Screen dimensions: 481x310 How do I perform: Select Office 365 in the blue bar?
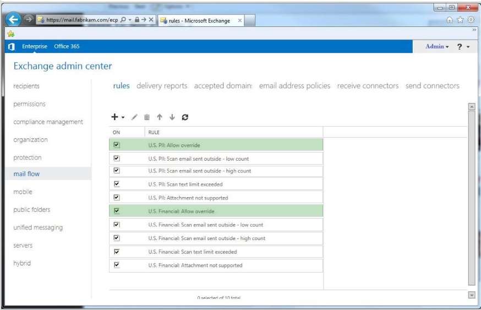coord(67,46)
